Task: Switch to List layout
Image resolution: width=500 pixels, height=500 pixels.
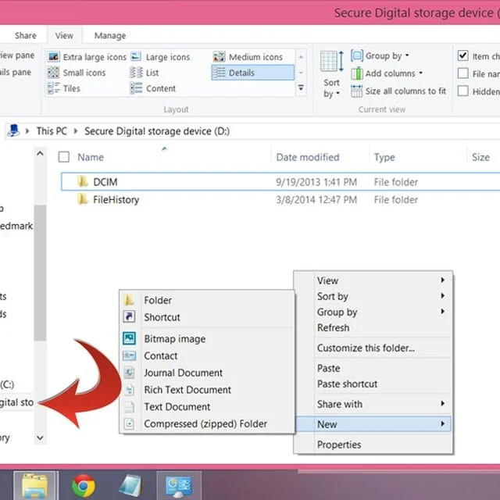Action: (x=145, y=73)
